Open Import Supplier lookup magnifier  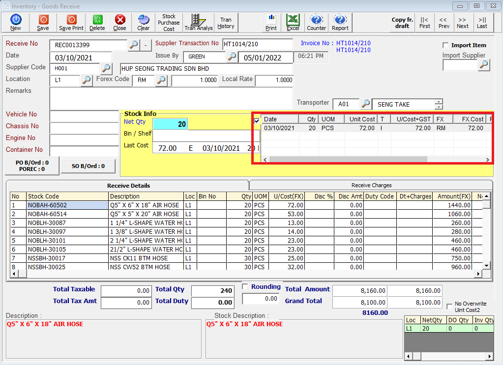click(484, 65)
